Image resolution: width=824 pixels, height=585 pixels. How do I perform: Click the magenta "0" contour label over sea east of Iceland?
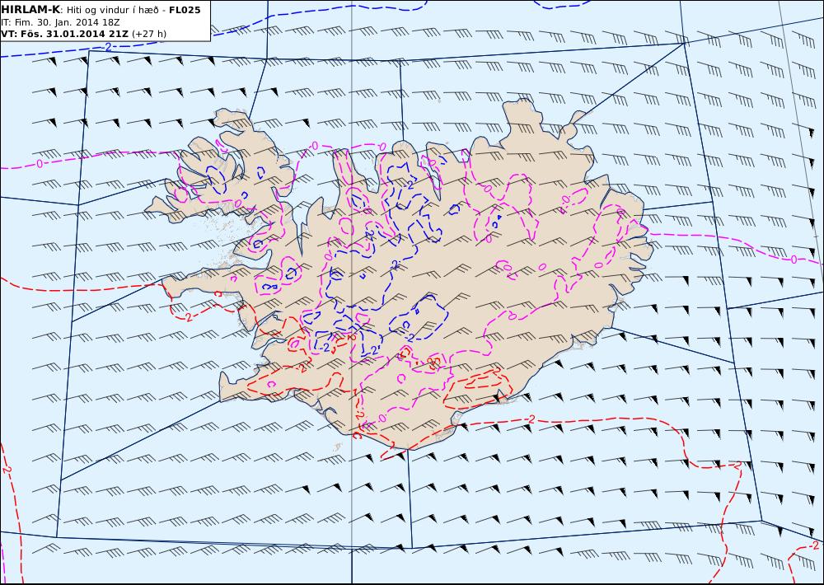pyautogui.click(x=794, y=260)
